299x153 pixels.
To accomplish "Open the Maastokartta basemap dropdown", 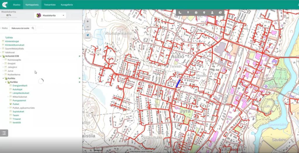I will coord(50,15).
